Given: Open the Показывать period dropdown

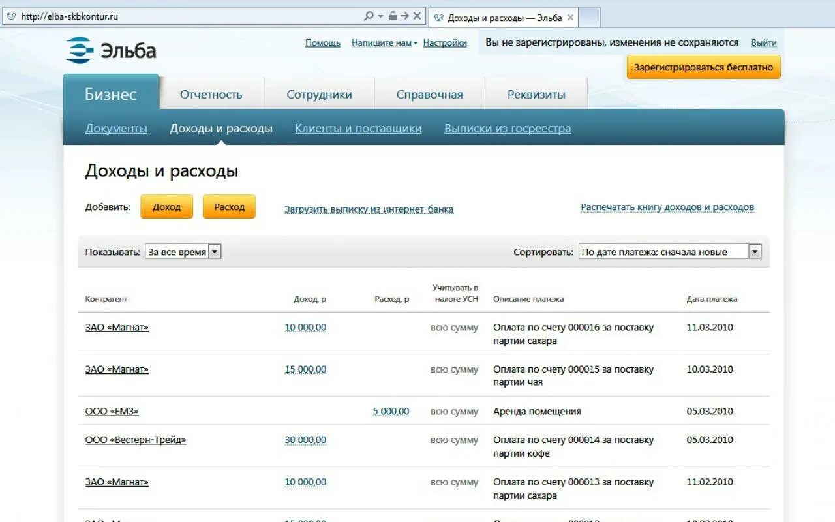Looking at the screenshot, I should [183, 252].
